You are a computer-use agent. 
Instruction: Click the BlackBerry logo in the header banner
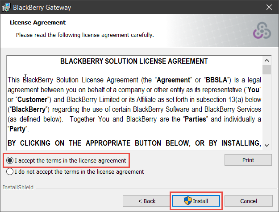click(262, 30)
